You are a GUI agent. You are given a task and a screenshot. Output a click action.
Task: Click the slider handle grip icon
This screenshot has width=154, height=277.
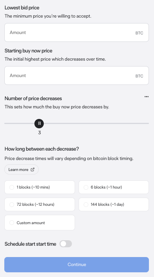[x=39, y=123]
